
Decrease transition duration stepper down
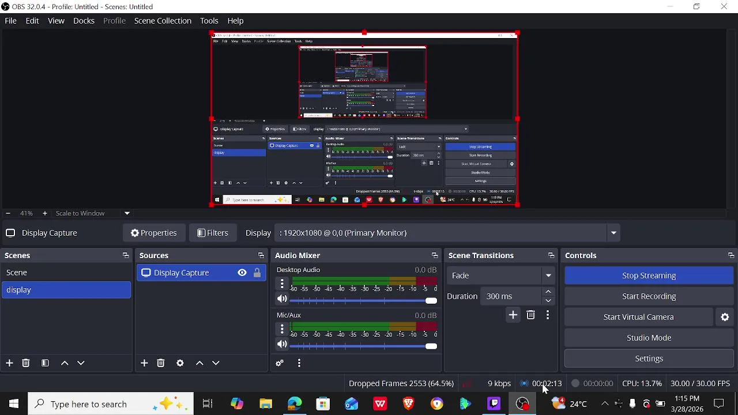click(x=548, y=301)
